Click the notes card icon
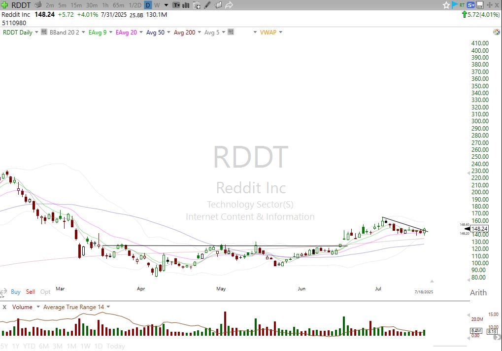This screenshot has width=502, height=351. (x=218, y=5)
